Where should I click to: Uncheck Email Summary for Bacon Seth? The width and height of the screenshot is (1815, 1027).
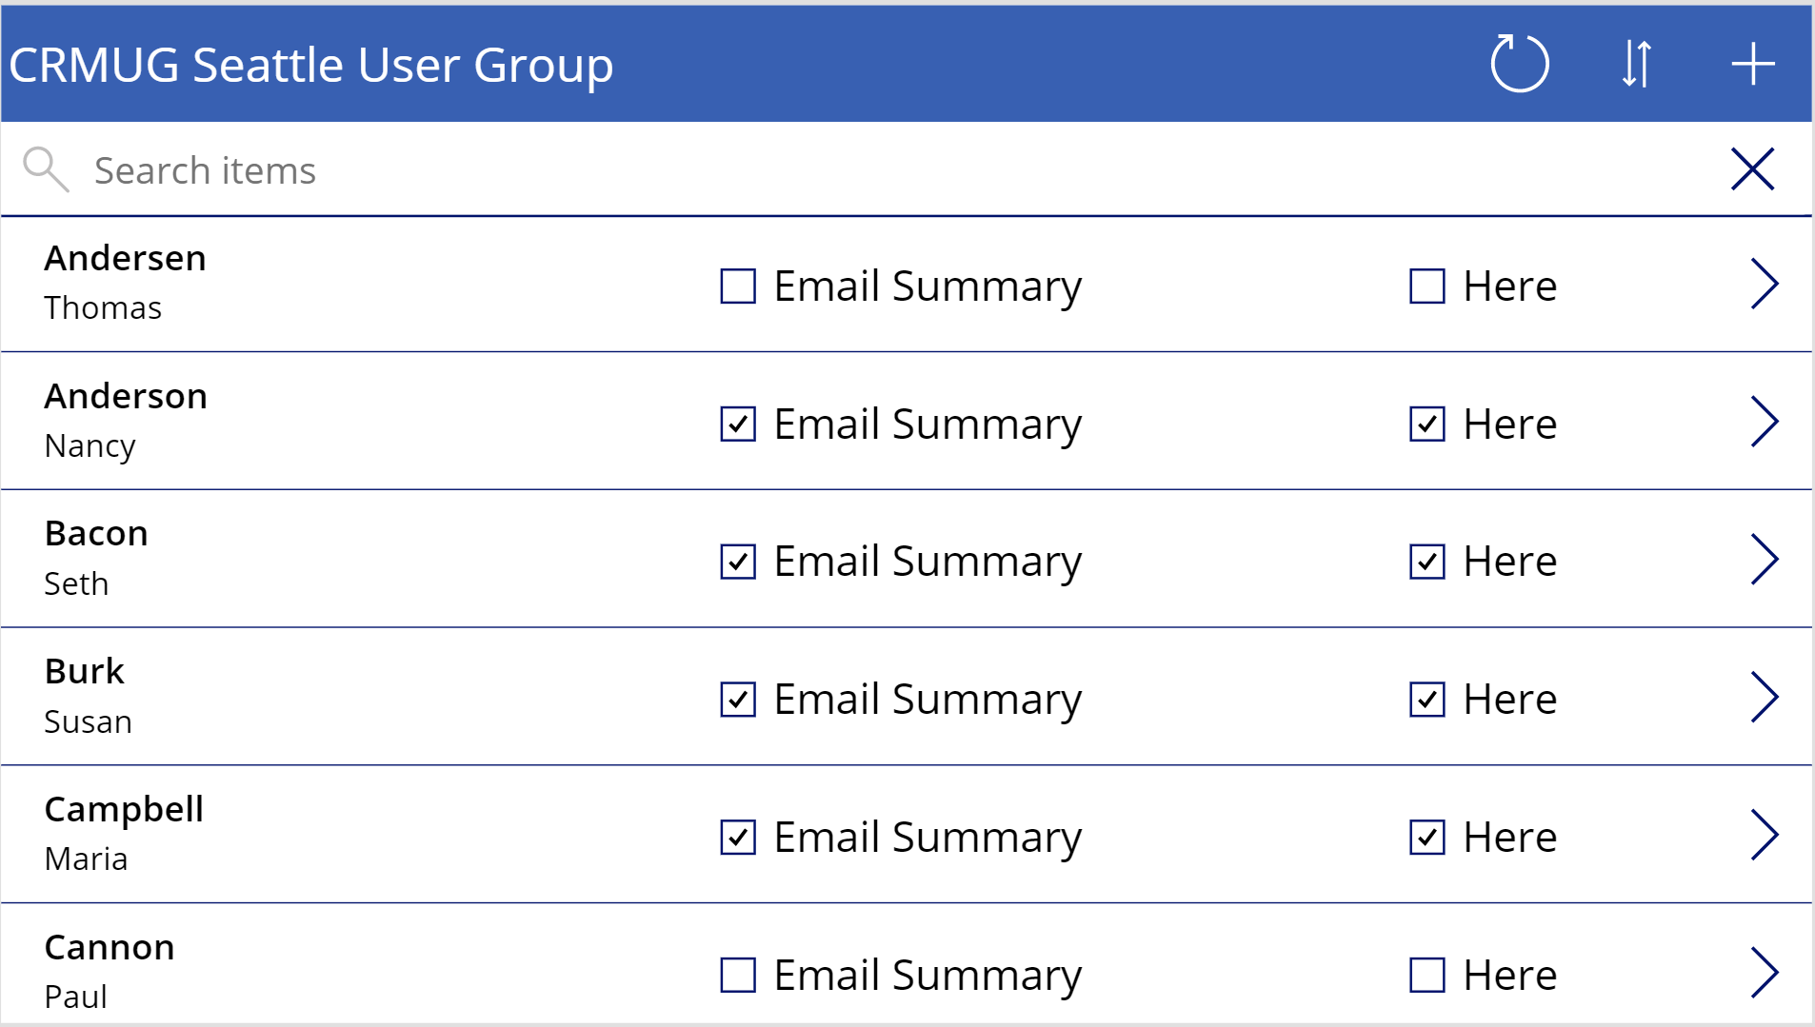click(738, 562)
